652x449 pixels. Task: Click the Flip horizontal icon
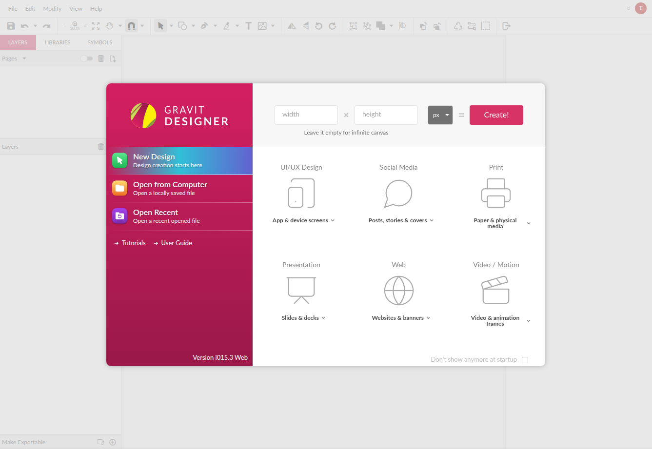point(292,26)
